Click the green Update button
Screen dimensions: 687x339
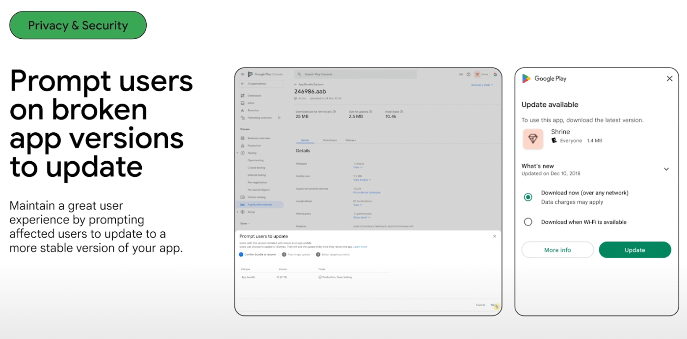pyautogui.click(x=634, y=250)
